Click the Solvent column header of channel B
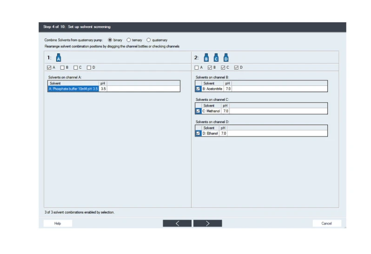This screenshot has height=254, width=371. tap(212, 83)
